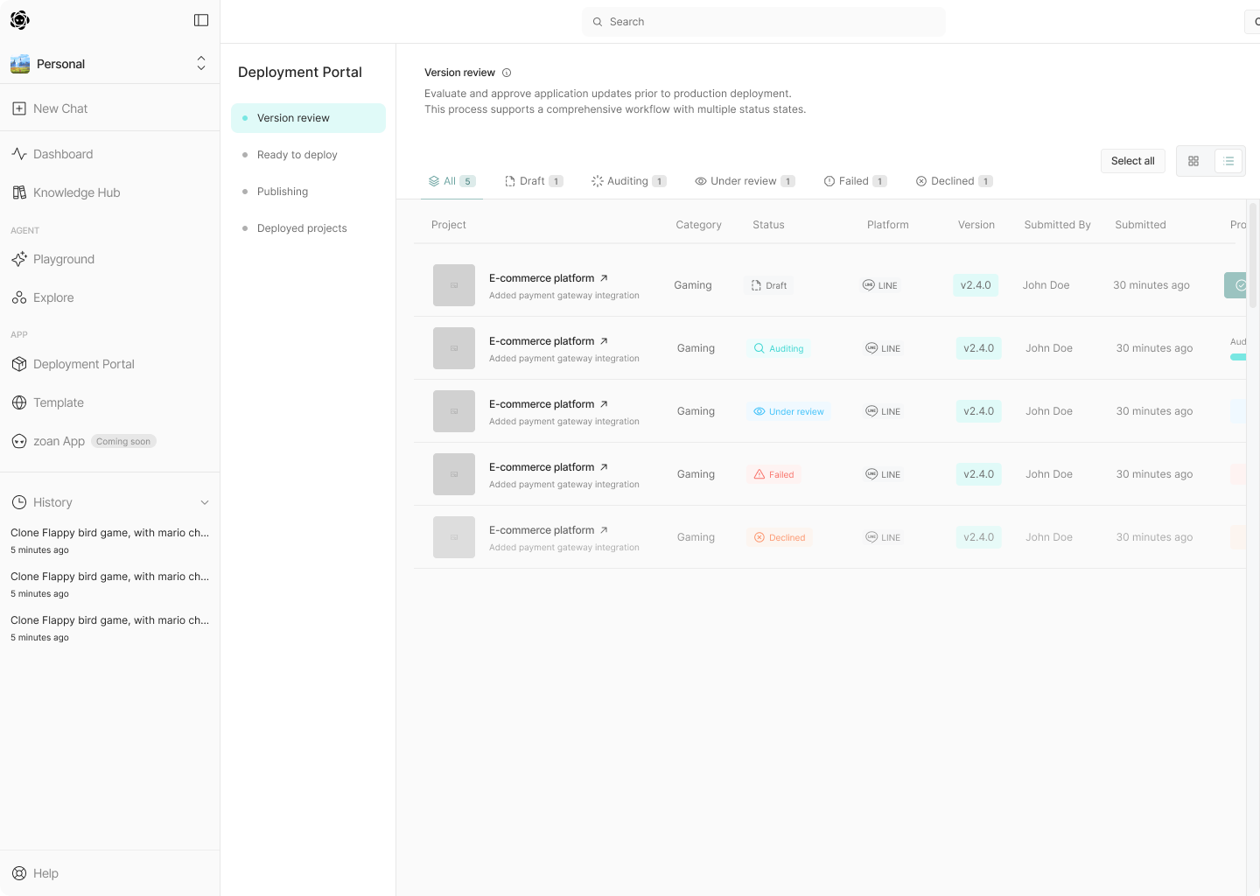Open the first Flappy bird chat history
Viewport: 1260px width, 896px height.
[x=109, y=541]
